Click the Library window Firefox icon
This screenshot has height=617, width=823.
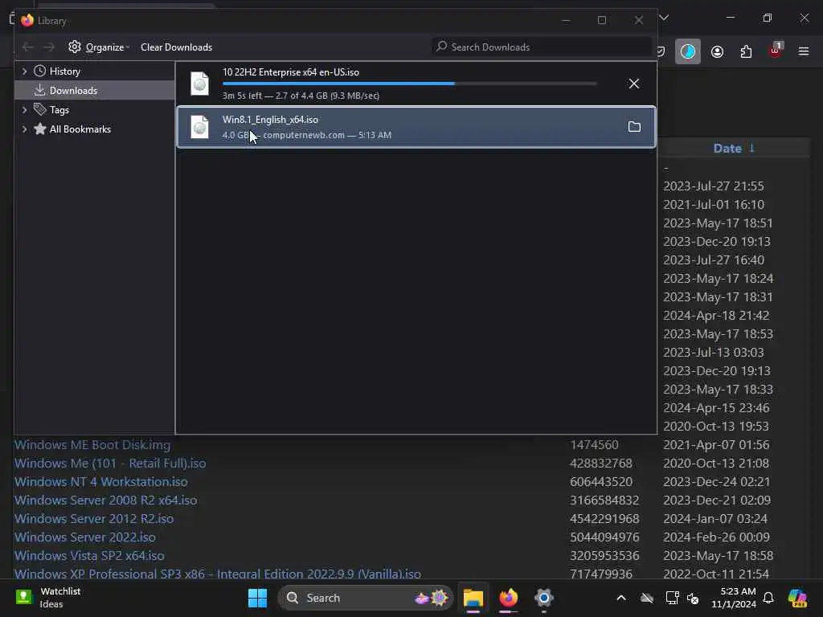27,20
